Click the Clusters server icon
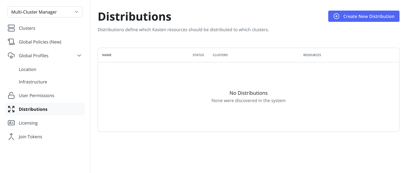This screenshot has width=407, height=173. pyautogui.click(x=11, y=28)
